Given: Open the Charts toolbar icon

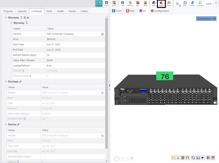Looking at the screenshot, I should click(169, 3).
